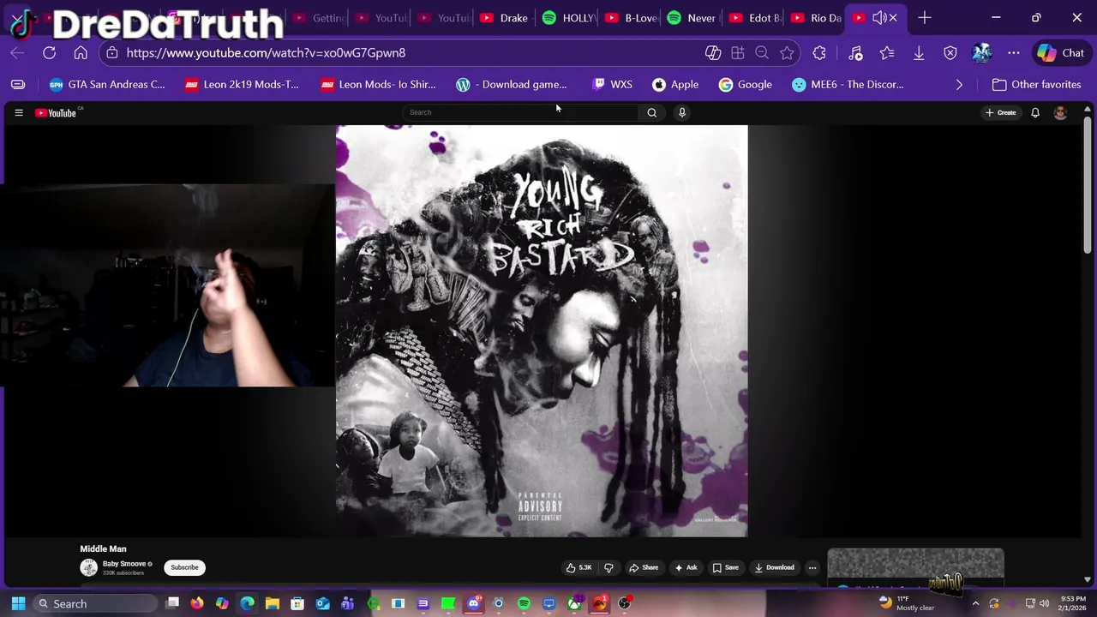Start voice search with microphone icon
Image resolution: width=1097 pixels, height=617 pixels.
pyautogui.click(x=682, y=112)
